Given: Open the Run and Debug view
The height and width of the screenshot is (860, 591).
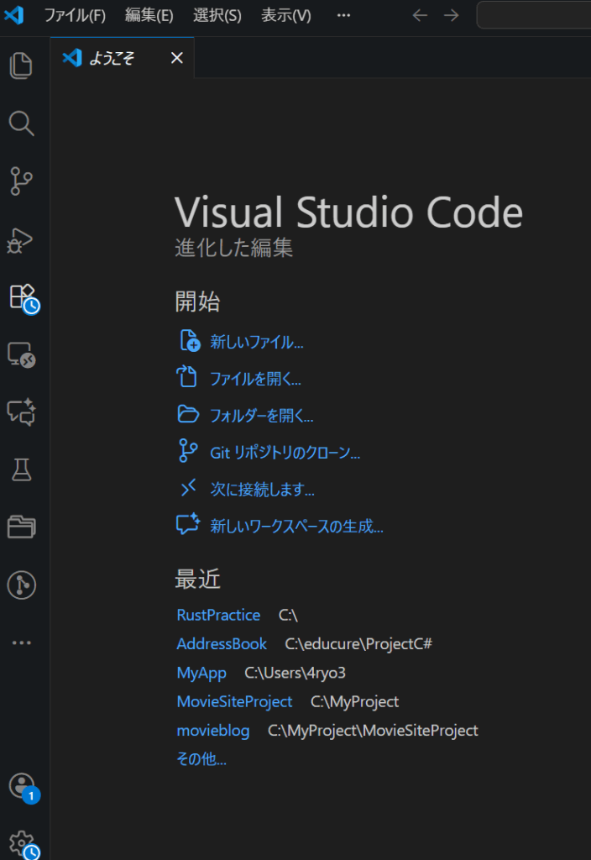Looking at the screenshot, I should [x=21, y=239].
